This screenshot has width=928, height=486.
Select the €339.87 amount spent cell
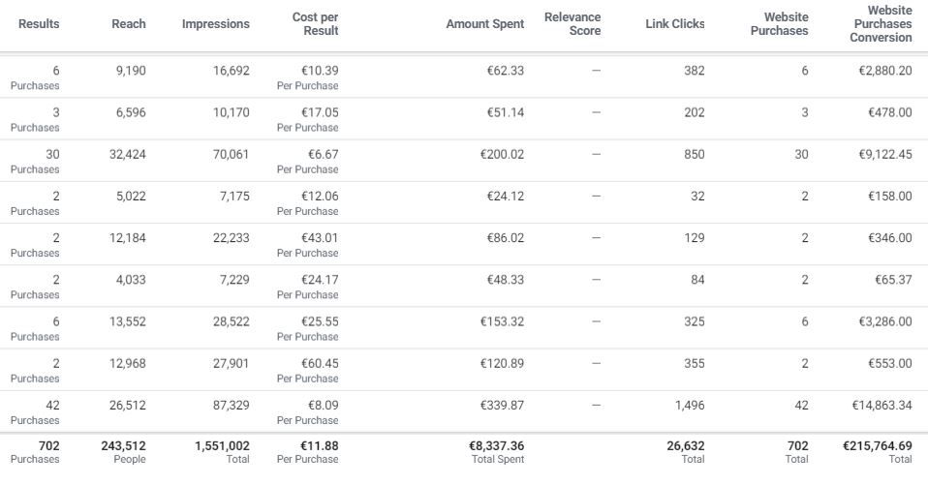(502, 406)
